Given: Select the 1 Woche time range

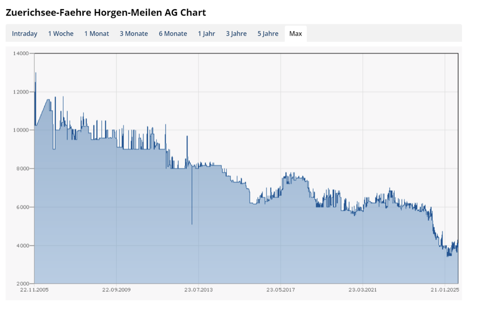Looking at the screenshot, I should (61, 34).
